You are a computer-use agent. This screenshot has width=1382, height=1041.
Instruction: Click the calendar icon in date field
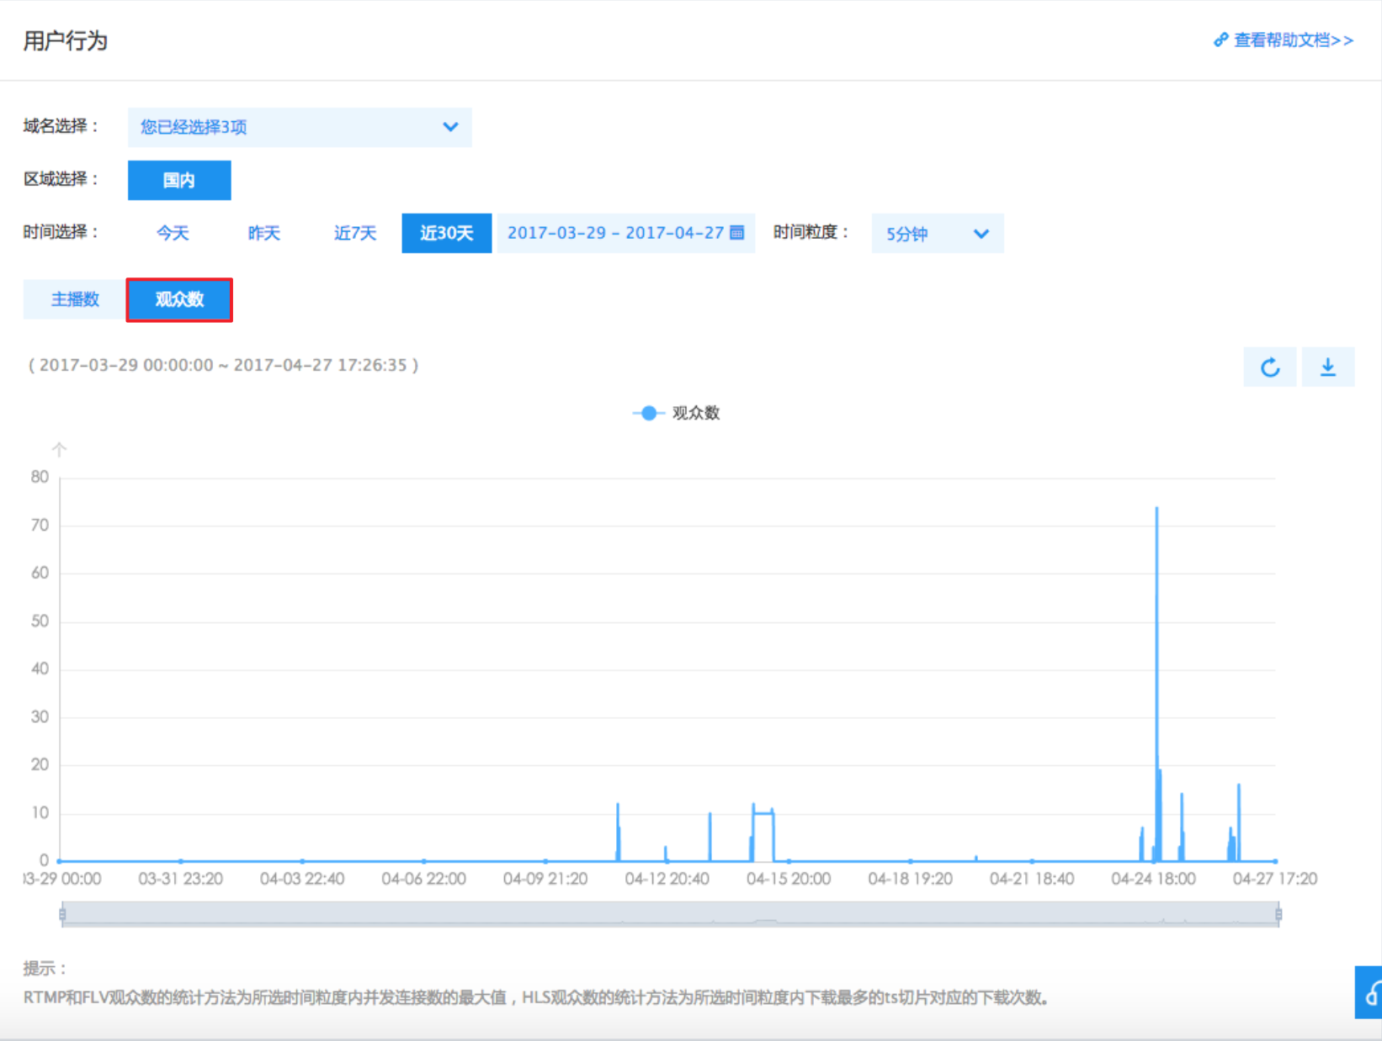coord(736,233)
